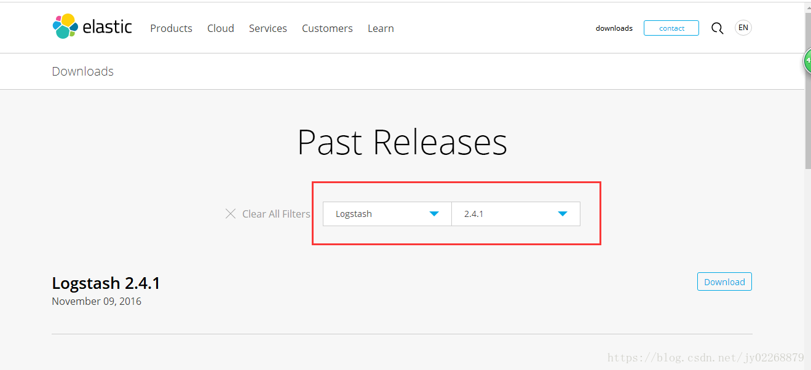
Task: Click the blue arrow of Logstash dropdown
Action: click(434, 214)
